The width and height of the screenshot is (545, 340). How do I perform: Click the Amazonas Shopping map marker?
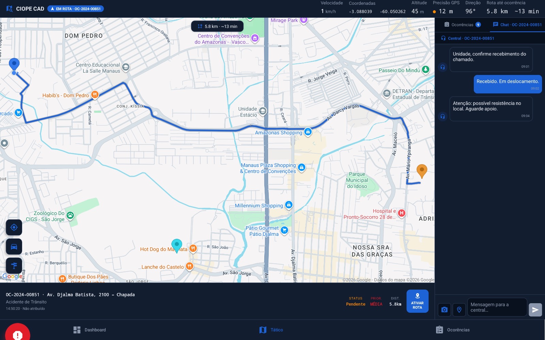coord(308,132)
